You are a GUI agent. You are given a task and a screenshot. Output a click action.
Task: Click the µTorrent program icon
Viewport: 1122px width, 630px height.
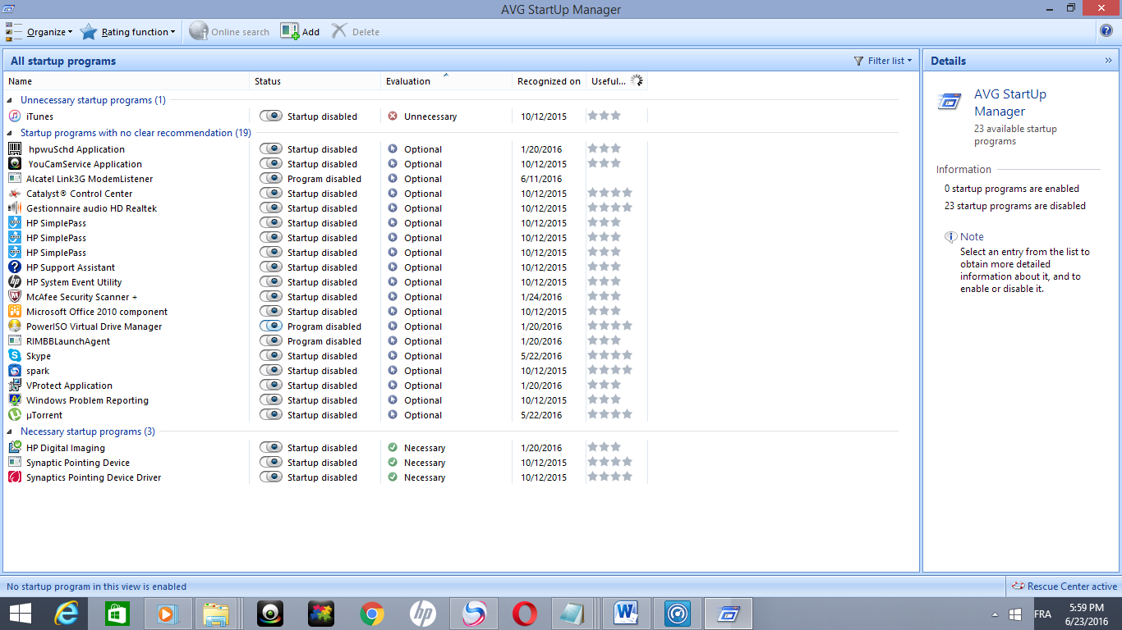tap(15, 415)
